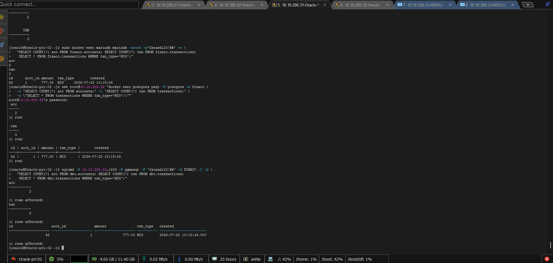This screenshot has height=263, width=553.
Task: Click the paperclip attach icon at top right
Action: [x=547, y=4]
